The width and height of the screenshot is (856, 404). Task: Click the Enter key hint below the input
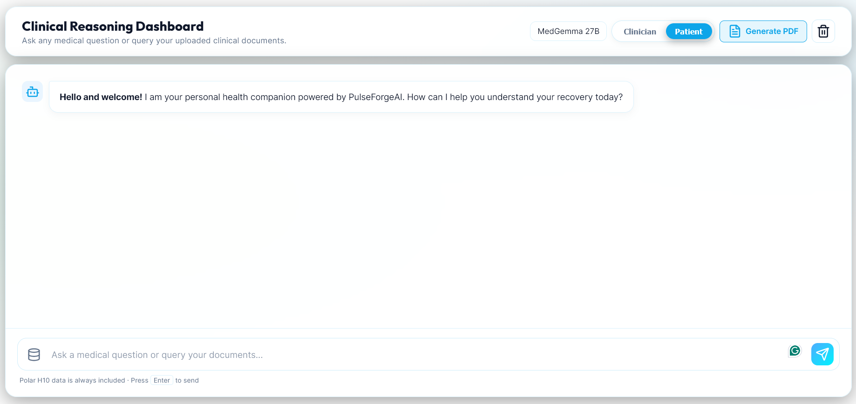pos(162,380)
